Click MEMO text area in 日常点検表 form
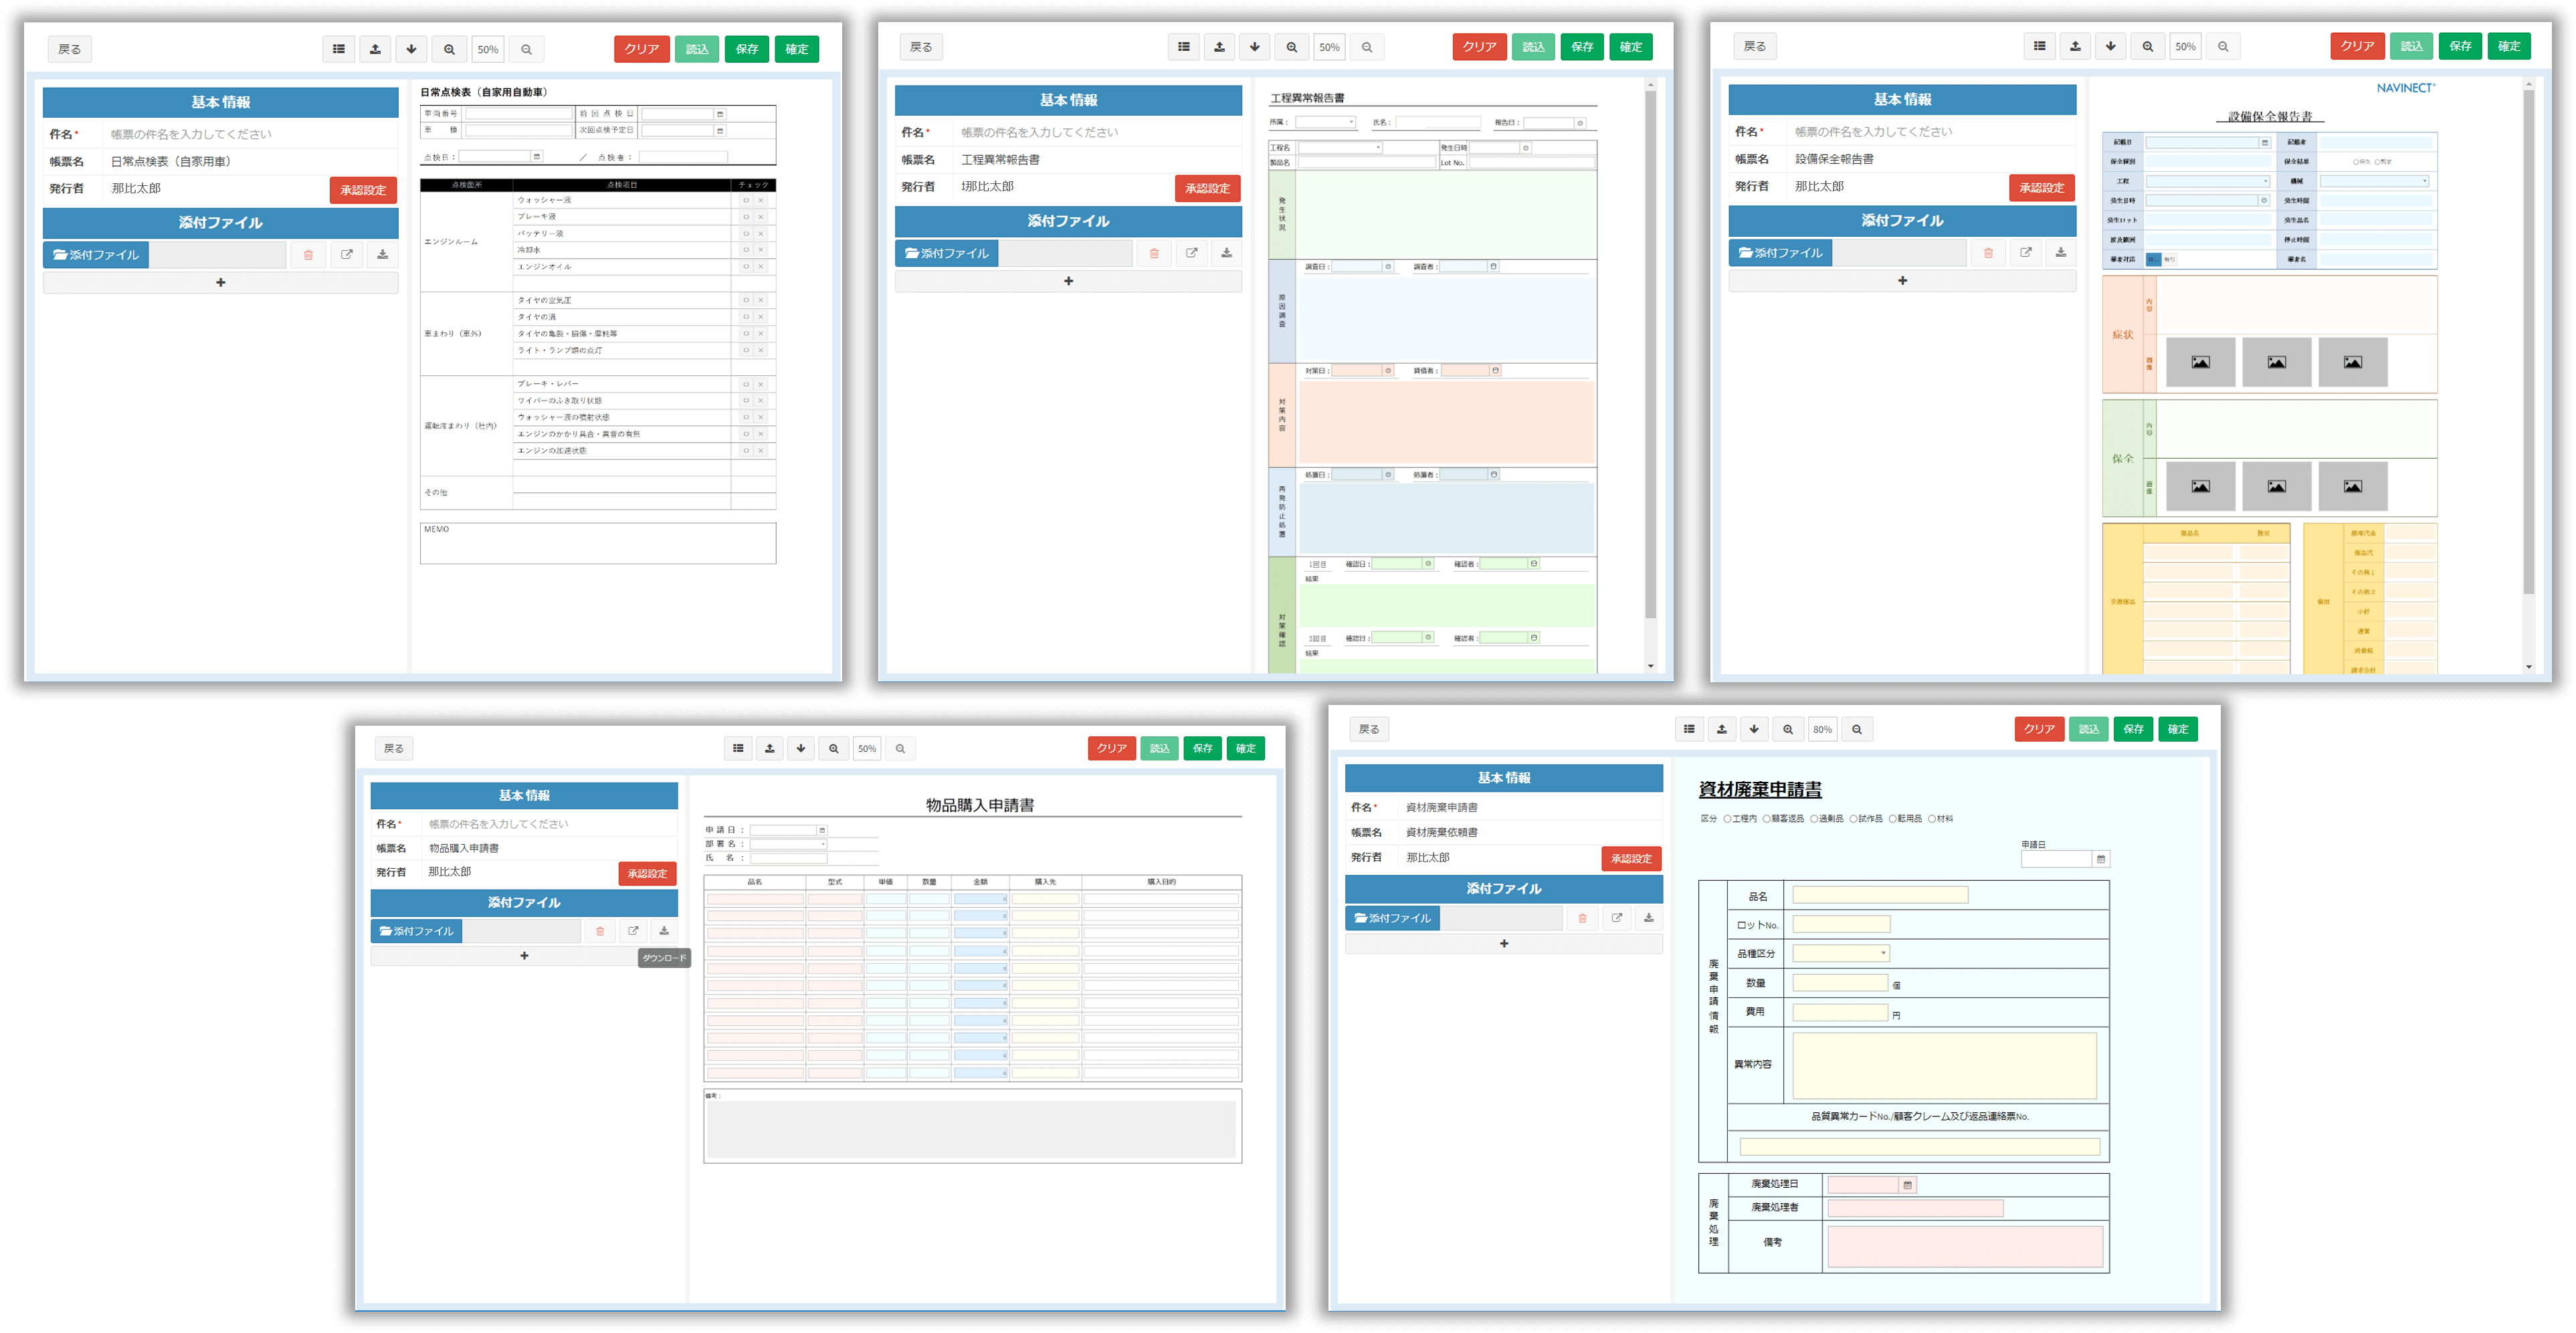 pos(598,544)
